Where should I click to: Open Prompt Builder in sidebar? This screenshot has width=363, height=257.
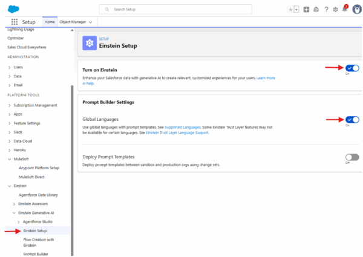click(36, 254)
